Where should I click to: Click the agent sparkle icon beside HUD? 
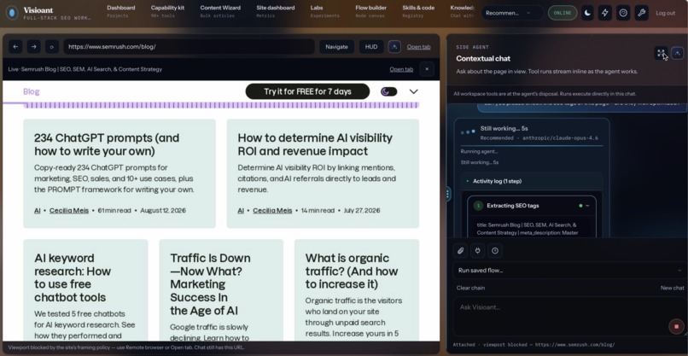pos(394,47)
